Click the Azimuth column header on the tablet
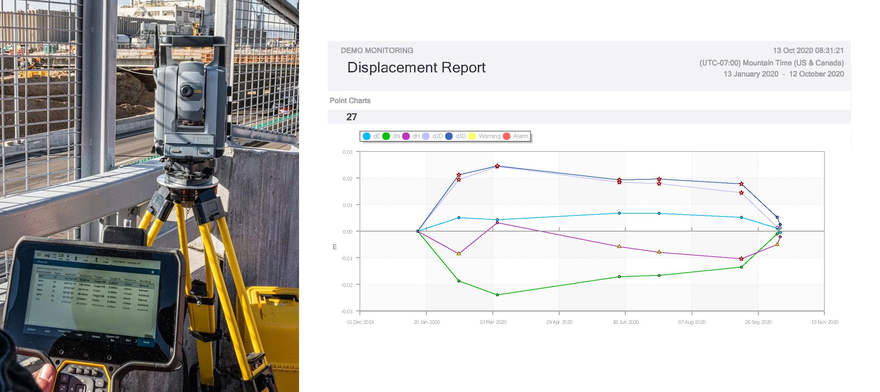This screenshot has height=392, width=880. click(x=70, y=275)
